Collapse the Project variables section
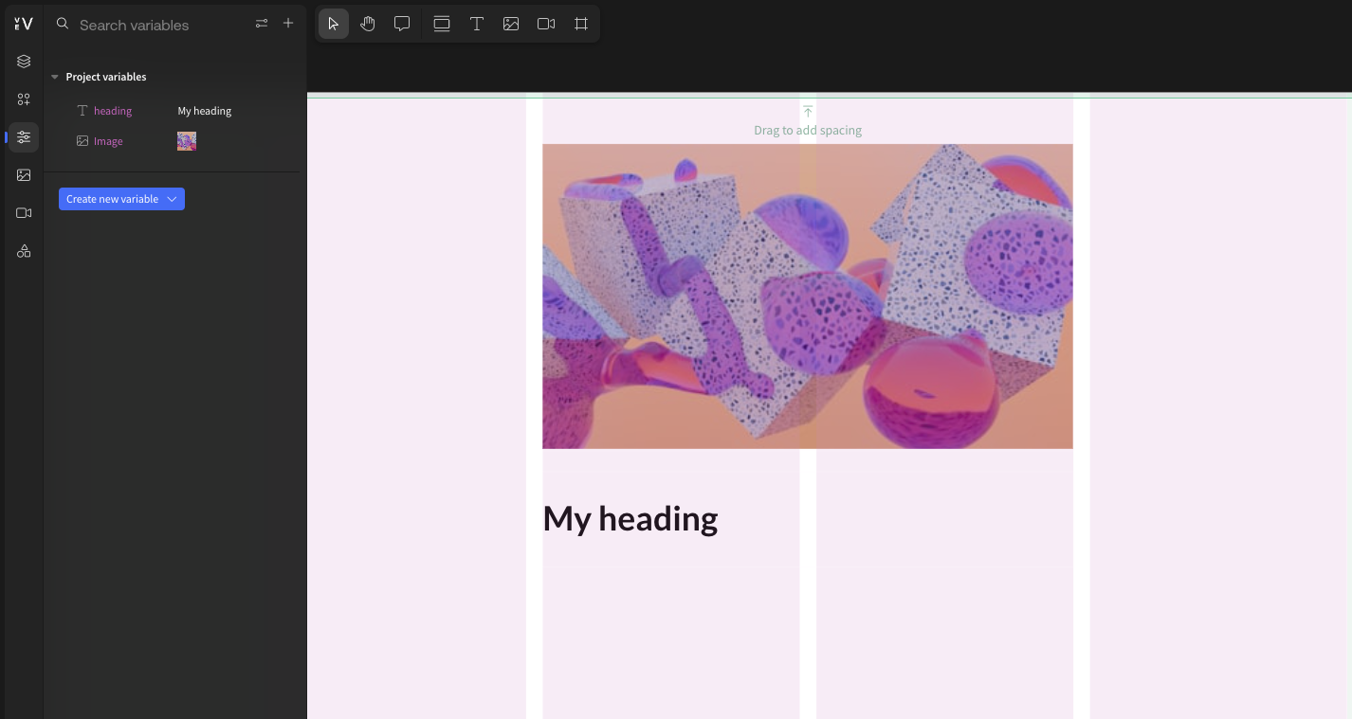The image size is (1352, 719). point(55,77)
